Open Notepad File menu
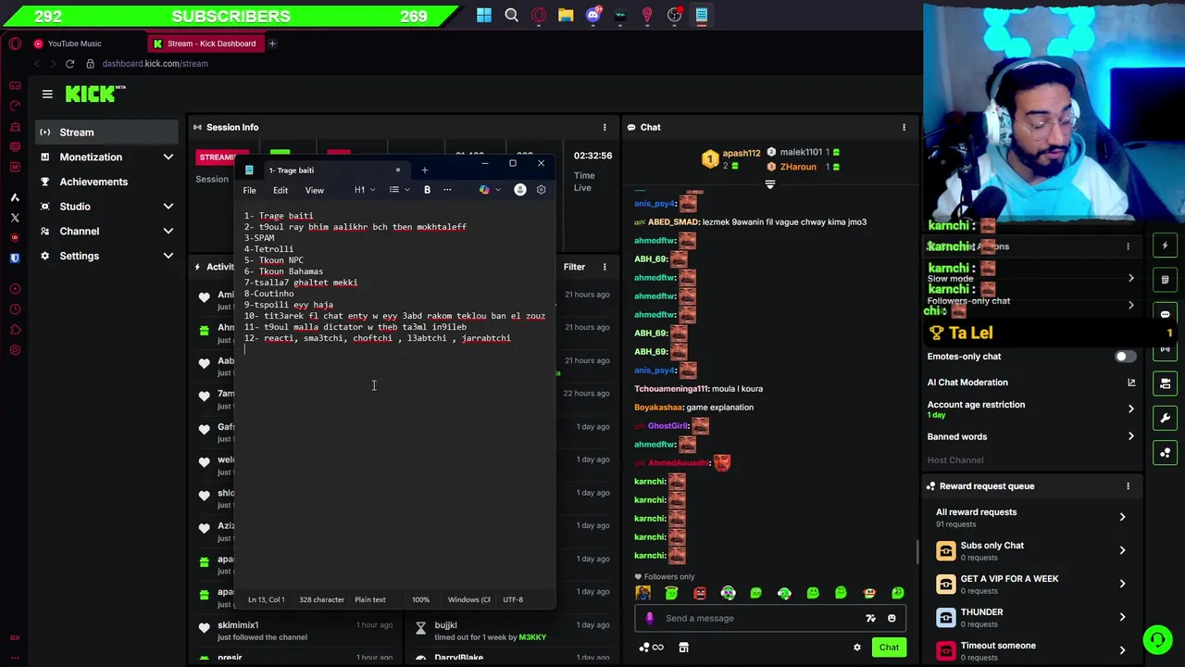The image size is (1185, 667). (250, 190)
